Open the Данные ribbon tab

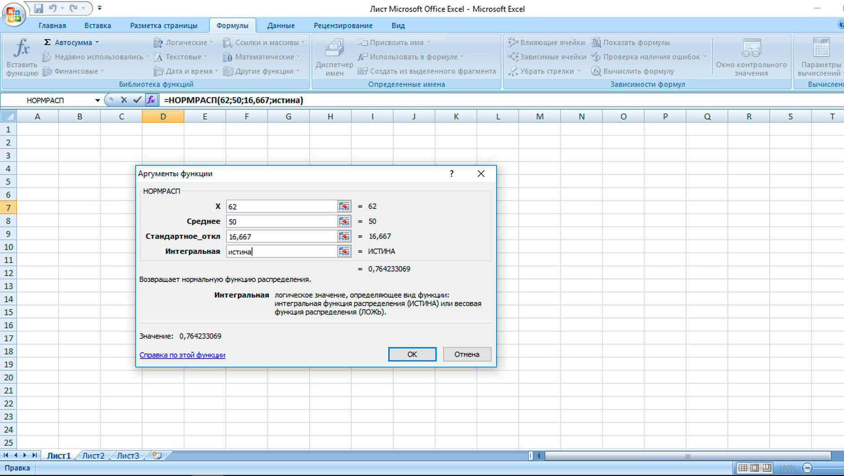tap(281, 26)
